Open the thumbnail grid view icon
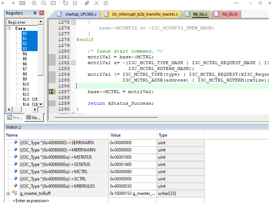Viewport: 271px width, 203px height. click(22, 3)
